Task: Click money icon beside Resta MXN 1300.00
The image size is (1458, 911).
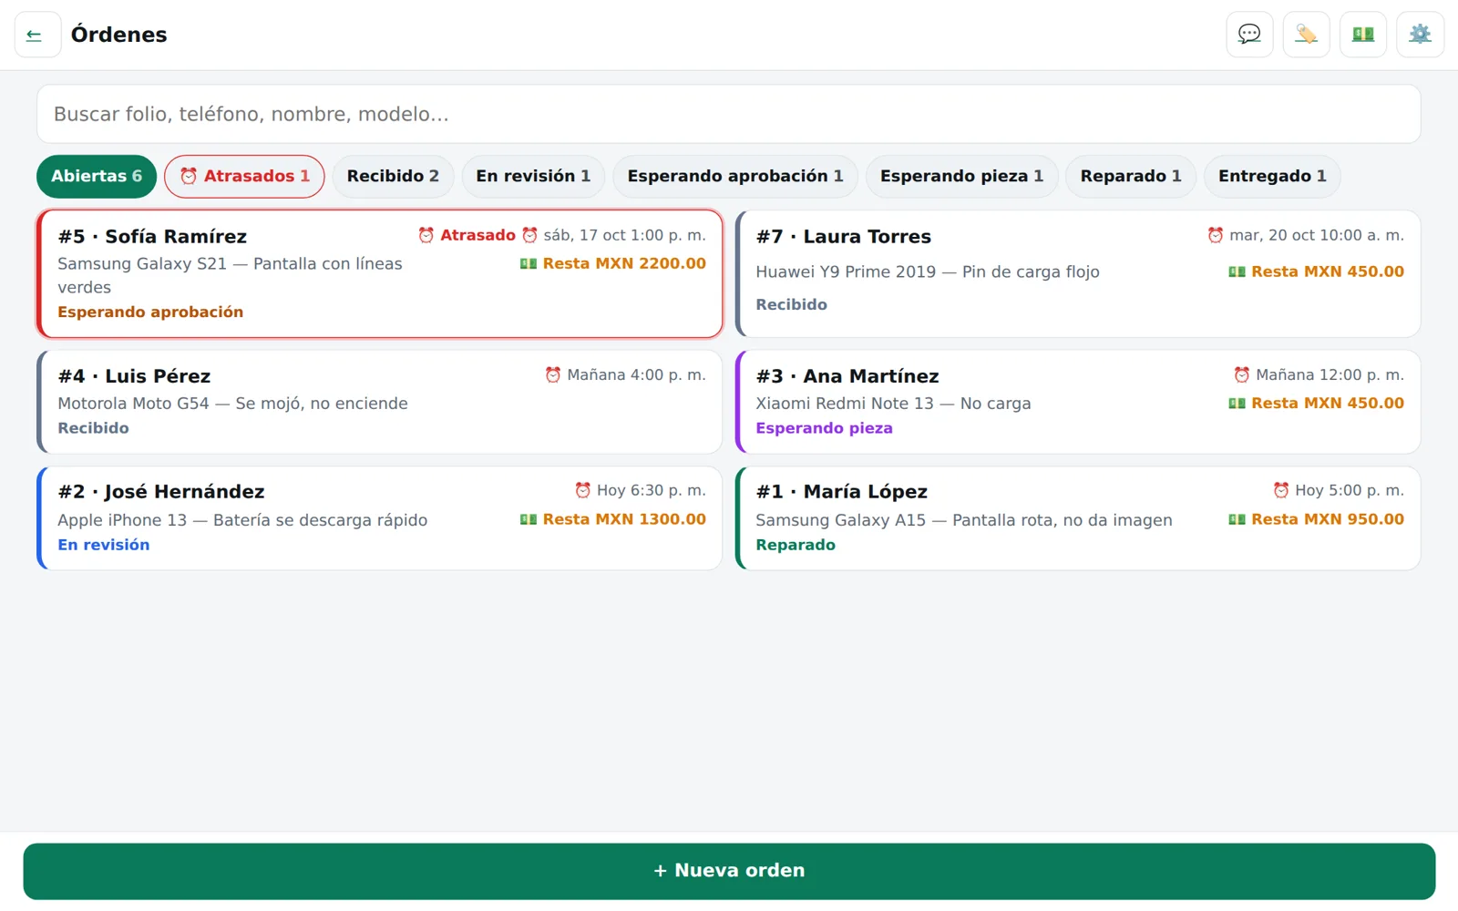Action: tap(528, 519)
